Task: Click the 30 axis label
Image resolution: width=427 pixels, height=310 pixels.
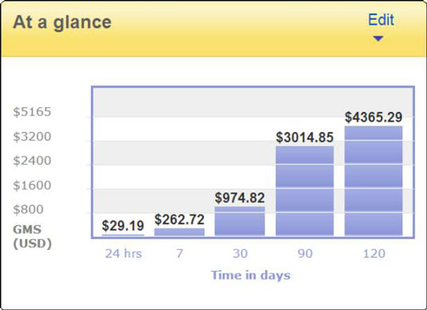Action: 240,253
